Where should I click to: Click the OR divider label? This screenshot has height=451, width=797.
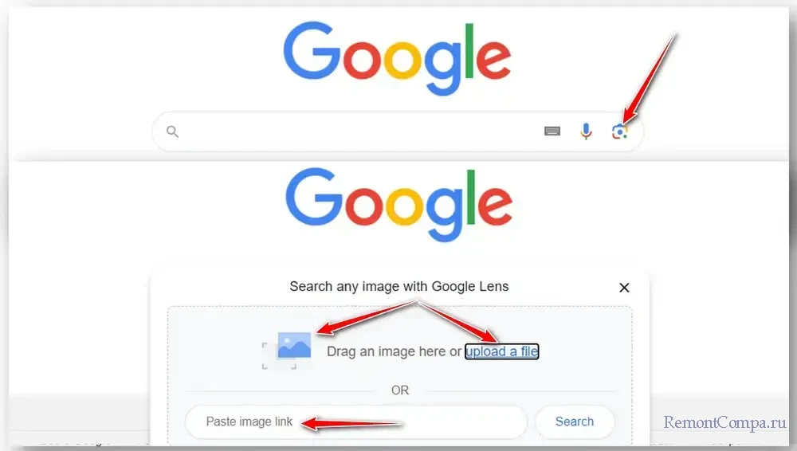[400, 390]
